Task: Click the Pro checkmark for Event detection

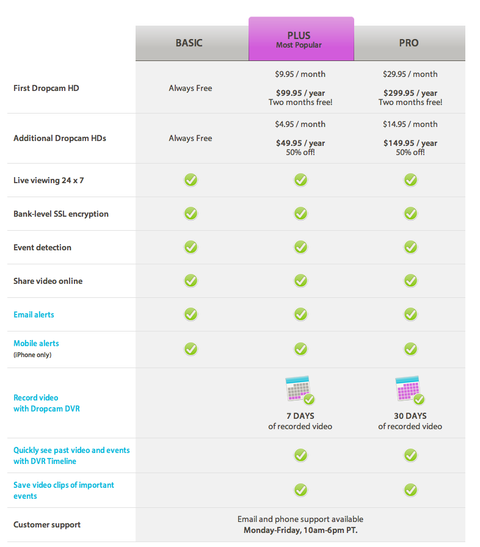Action: click(x=410, y=247)
